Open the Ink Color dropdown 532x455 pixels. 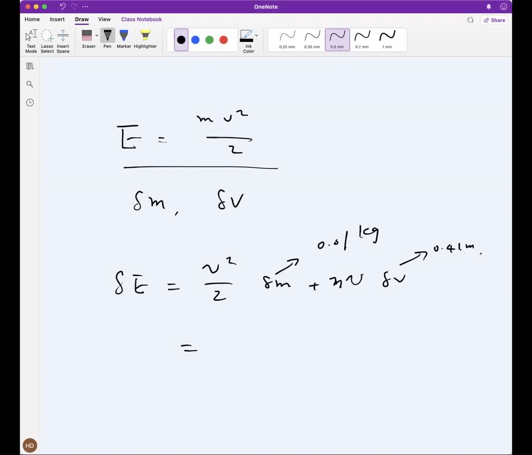tap(255, 35)
